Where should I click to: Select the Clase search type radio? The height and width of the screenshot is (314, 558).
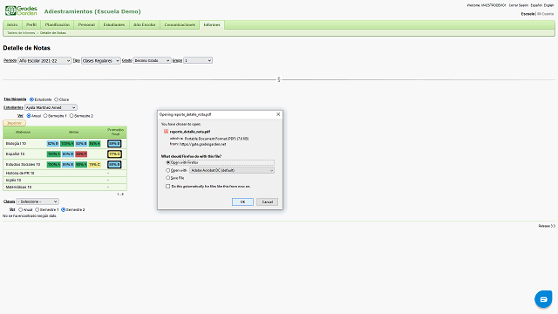[x=56, y=99]
